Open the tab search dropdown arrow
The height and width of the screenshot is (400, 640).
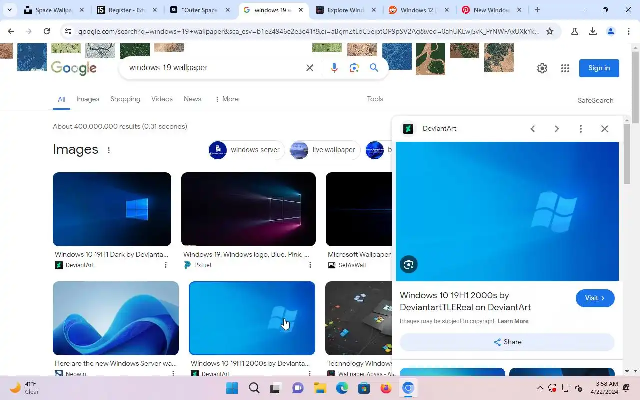(x=9, y=10)
